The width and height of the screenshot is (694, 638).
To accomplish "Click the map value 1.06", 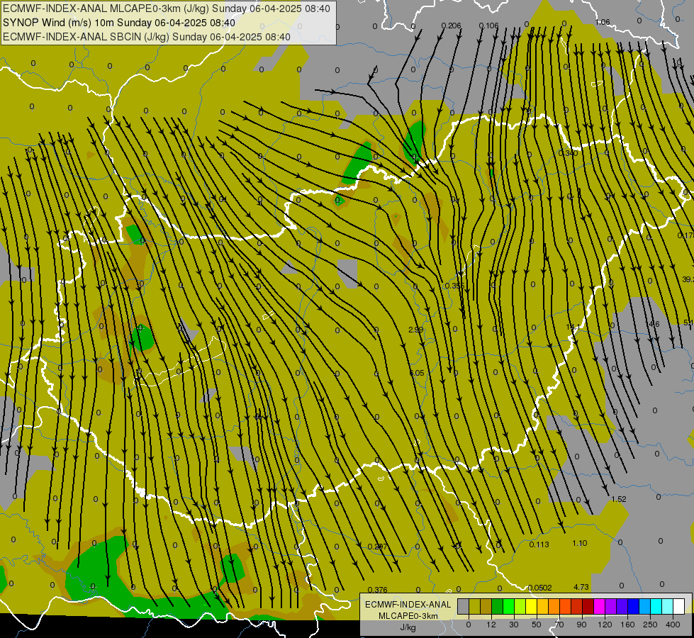I will coord(603,22).
